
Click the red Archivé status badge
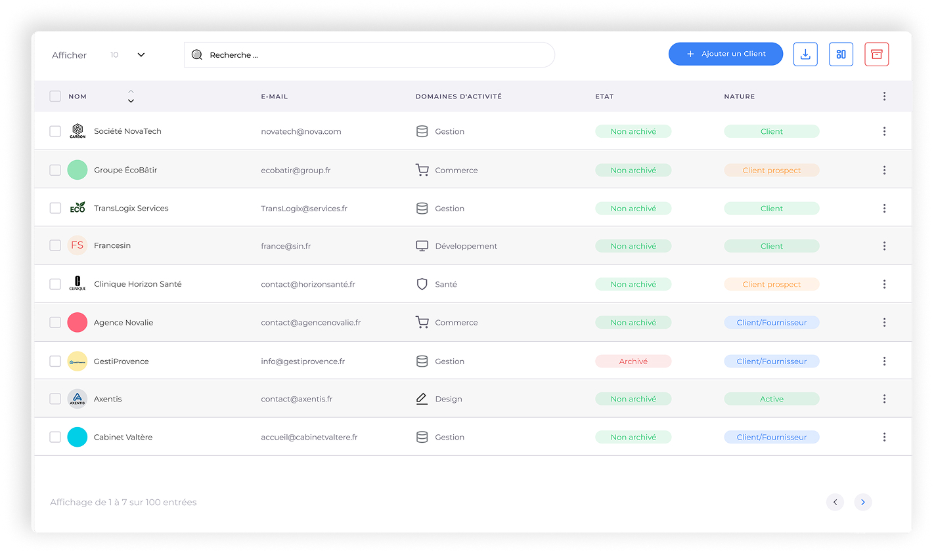coord(633,361)
